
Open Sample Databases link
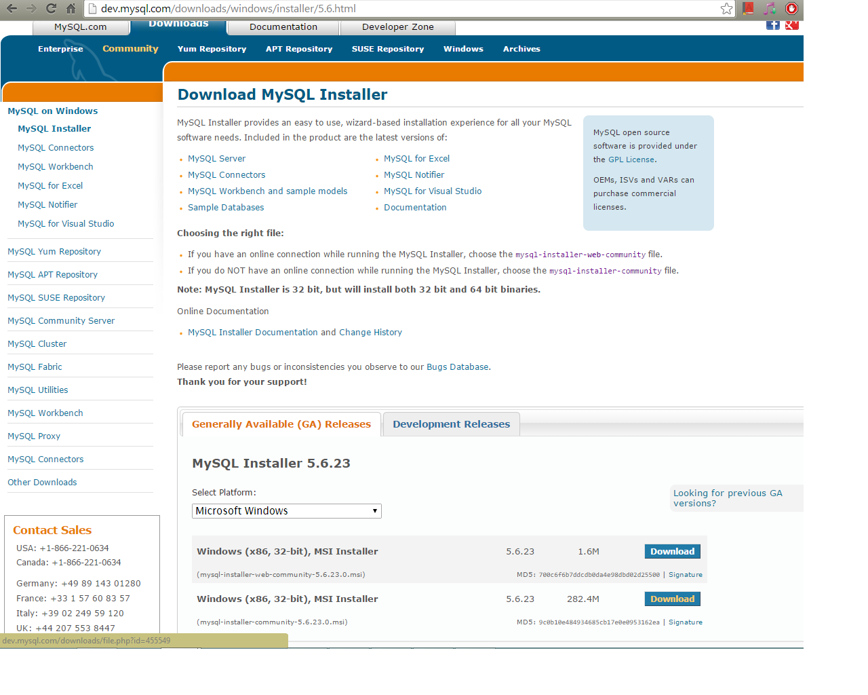pyautogui.click(x=226, y=208)
